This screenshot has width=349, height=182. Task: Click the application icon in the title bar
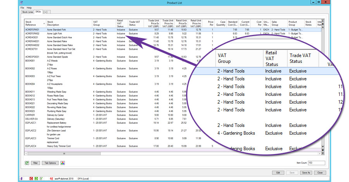[x=21, y=3]
